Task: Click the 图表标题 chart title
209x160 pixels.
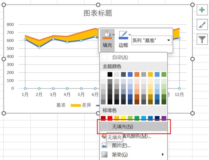Action: [98, 13]
